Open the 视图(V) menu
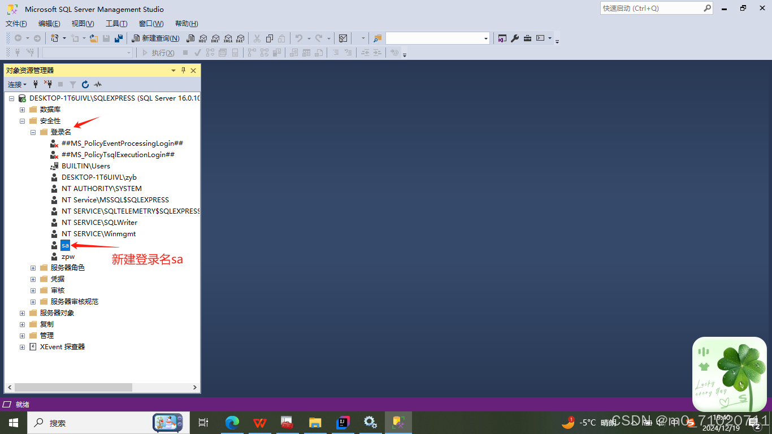The height and width of the screenshot is (434, 772). [x=83, y=24]
